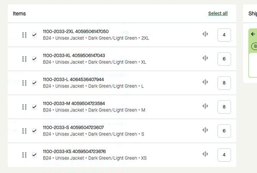257x173 pixels.
Task: Uncheck the 1100-2033-L item checkbox
Action: coord(35,83)
